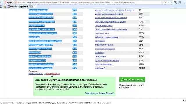The height and width of the screenshot is (104, 186).
Task: Click text 'Минимальный заказ - всего 300 рублей'
Action: [131, 86]
